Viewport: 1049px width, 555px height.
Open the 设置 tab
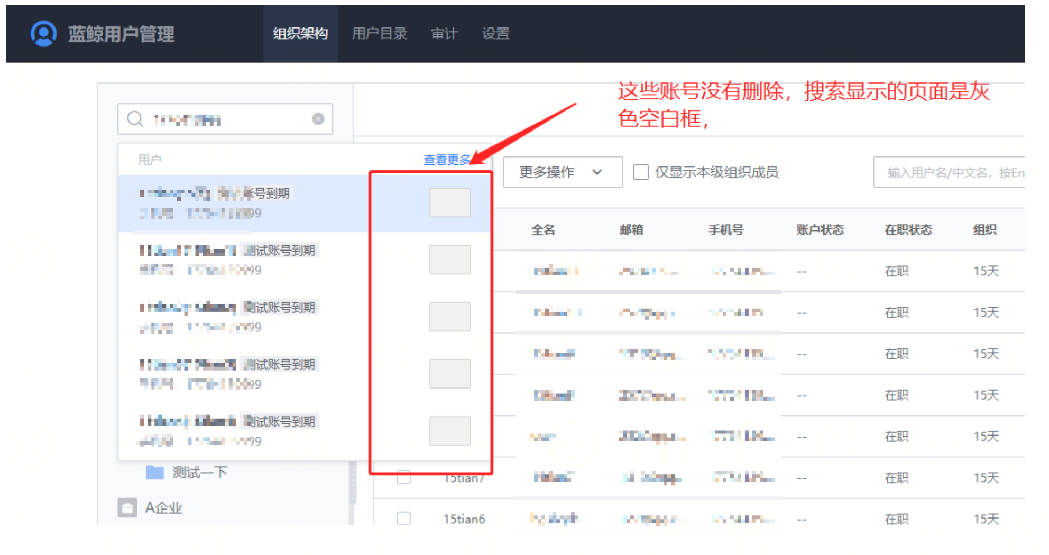pos(495,33)
